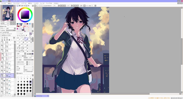Show the color wheel panel icon
The height and width of the screenshot is (99, 183).
tap(18, 6)
